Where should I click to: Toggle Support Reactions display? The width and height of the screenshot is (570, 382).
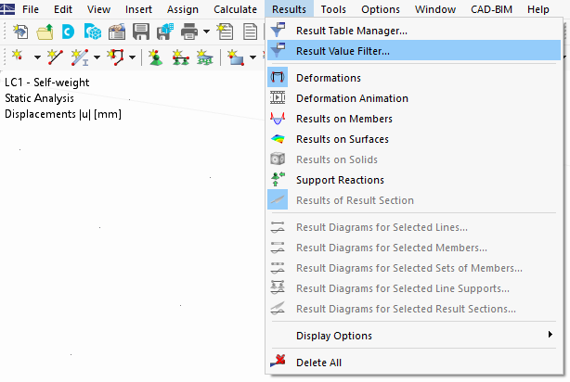pos(340,180)
